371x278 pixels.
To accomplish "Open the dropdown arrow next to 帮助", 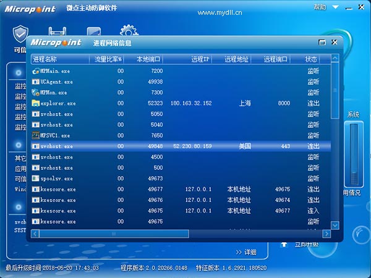I will click(x=335, y=7).
